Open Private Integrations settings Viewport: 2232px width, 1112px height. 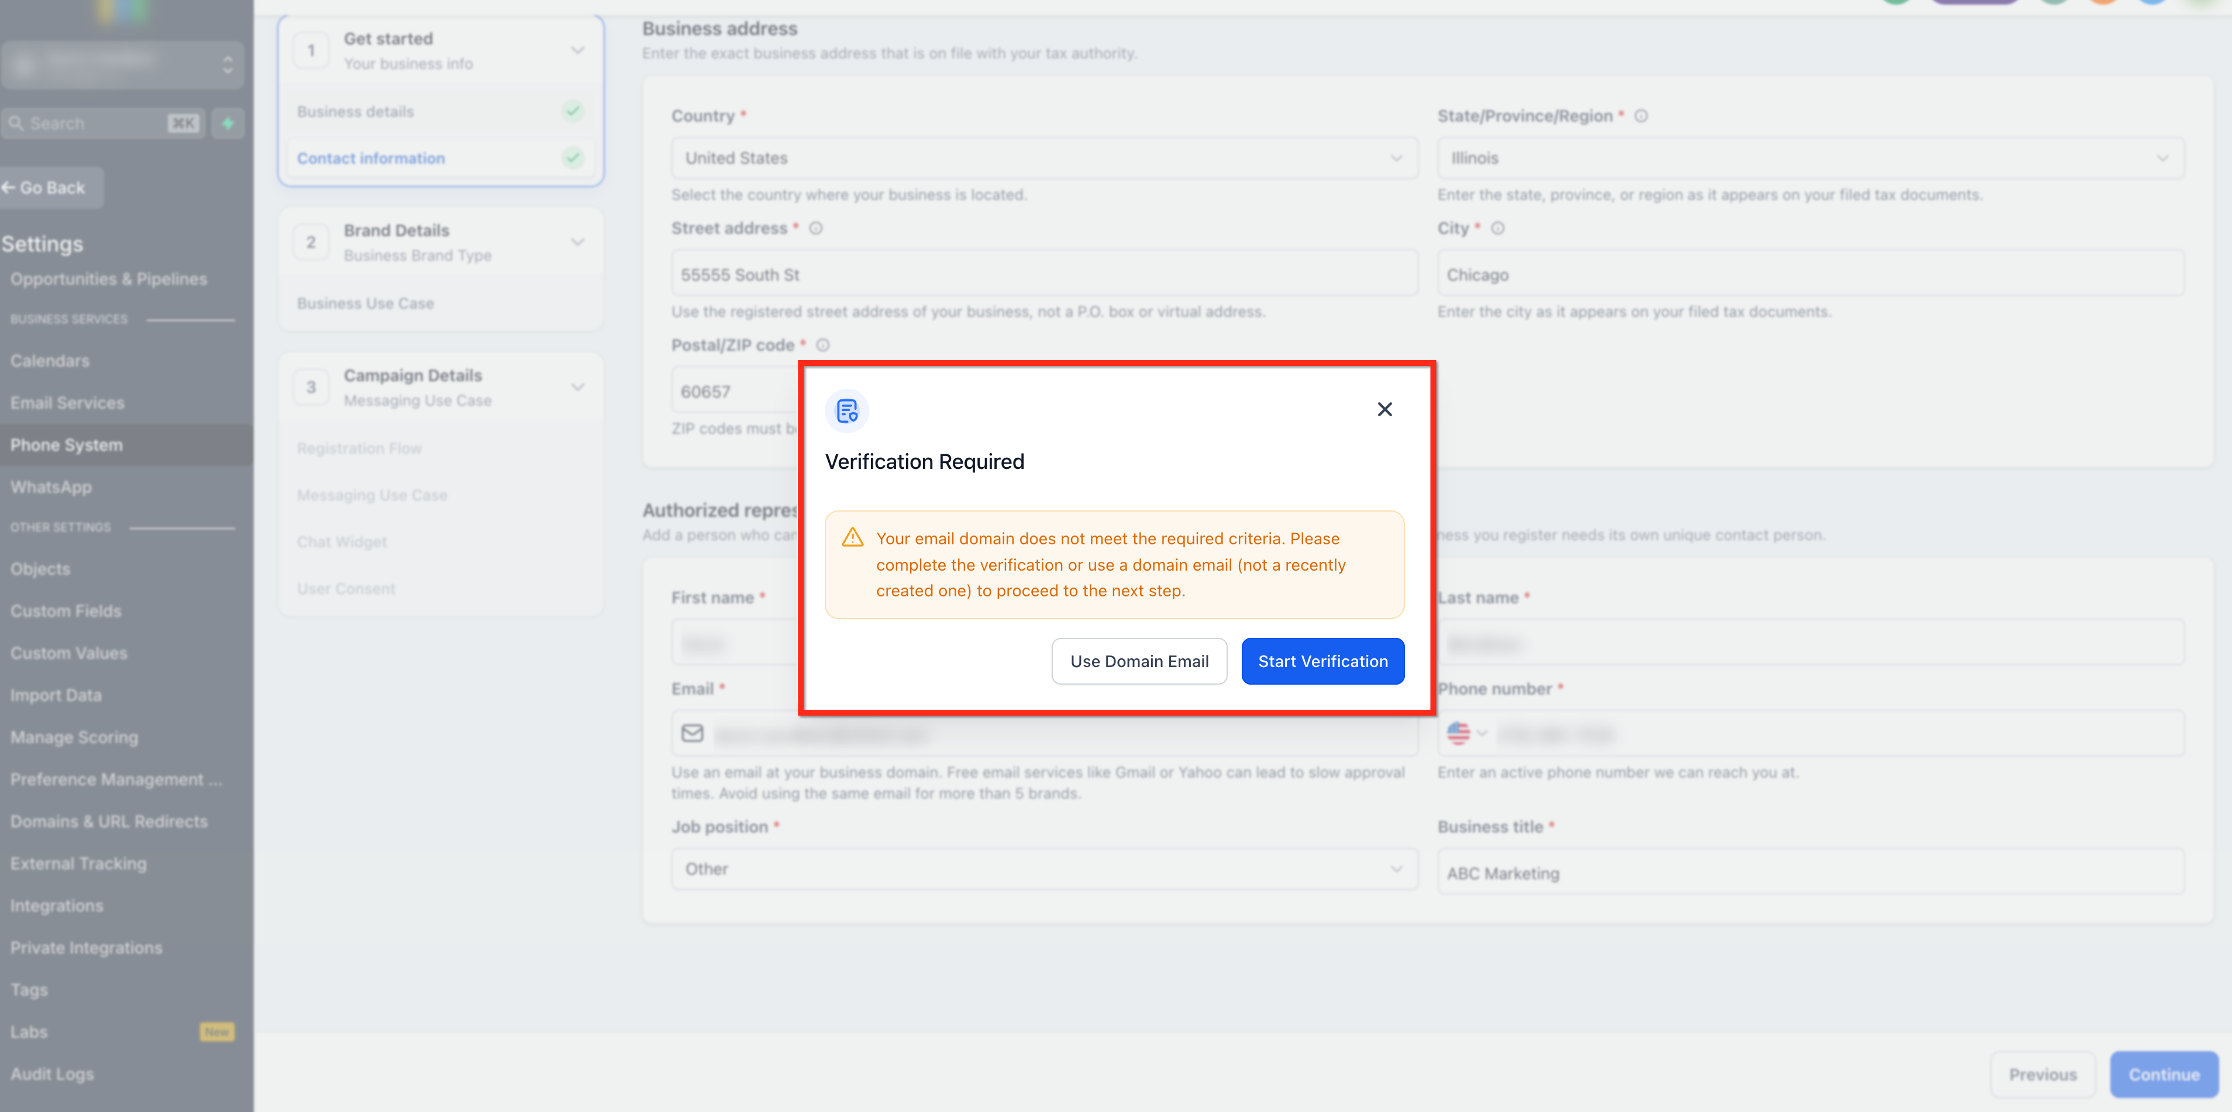click(86, 948)
